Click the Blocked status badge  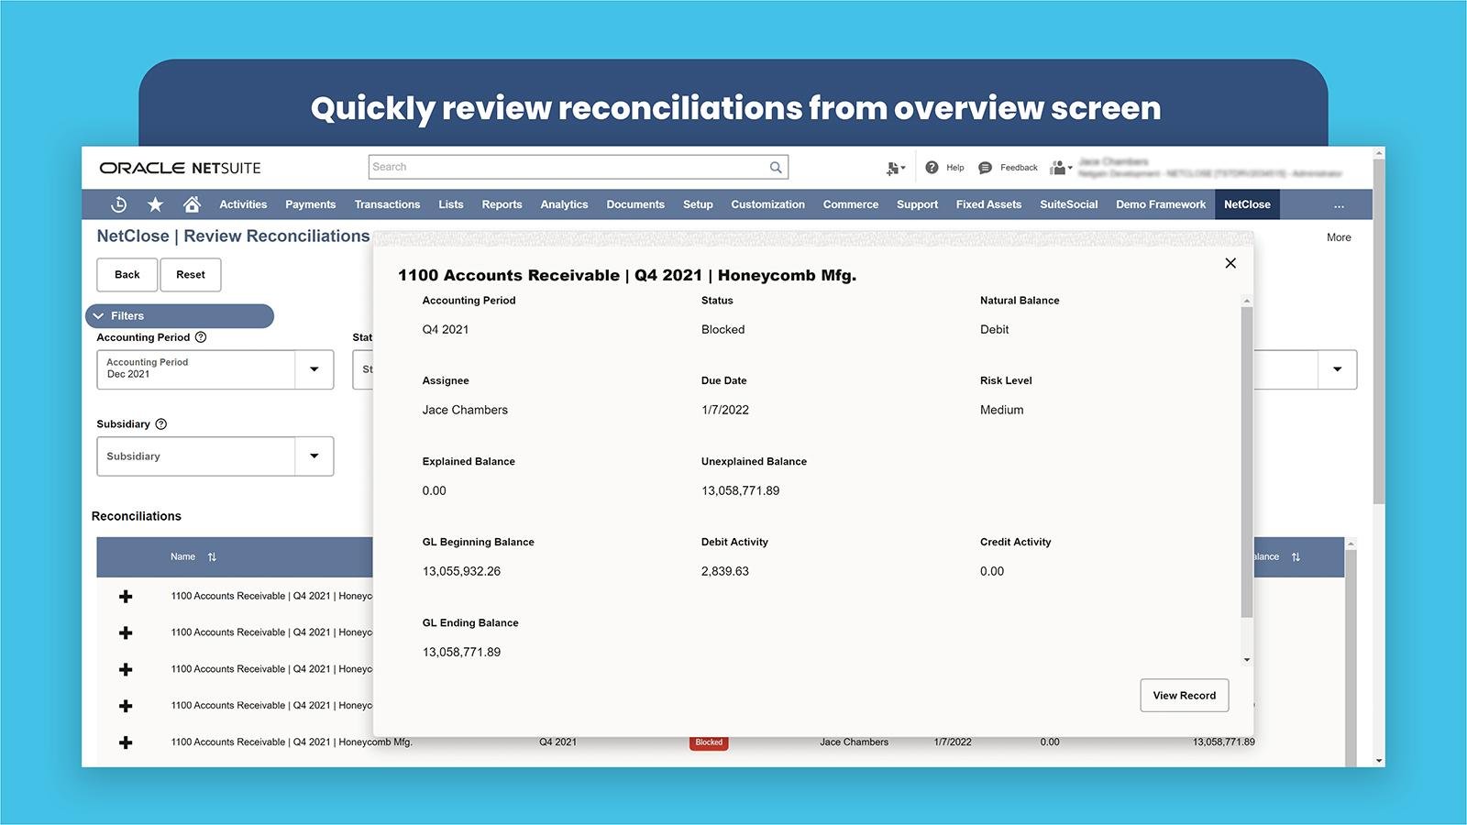click(x=709, y=742)
